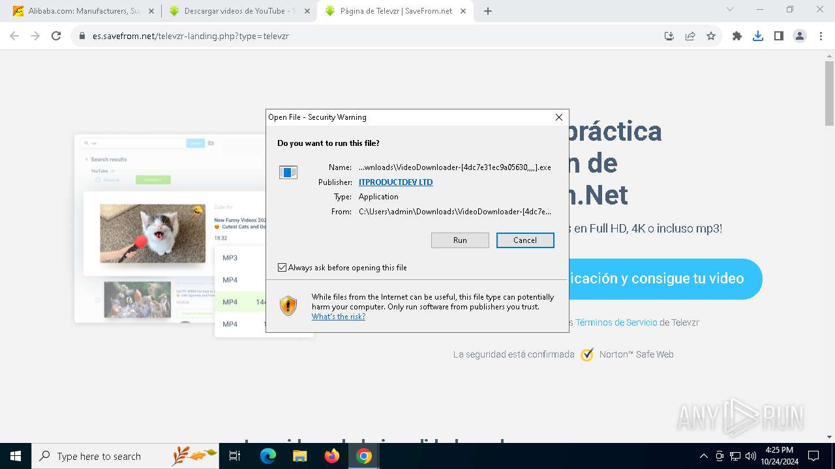
Task: Open volume control tray icon
Action: (751, 456)
